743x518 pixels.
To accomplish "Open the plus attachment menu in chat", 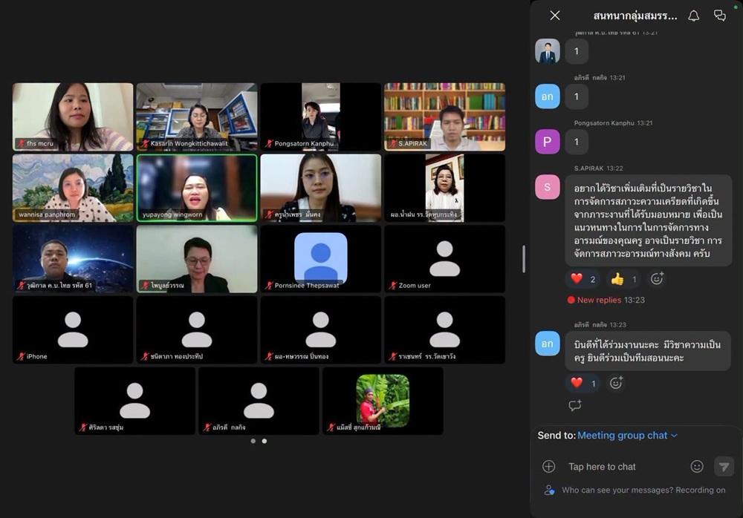I will click(x=549, y=466).
